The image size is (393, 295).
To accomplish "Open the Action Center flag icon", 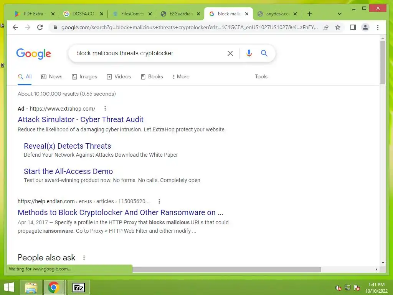I will tap(357, 288).
